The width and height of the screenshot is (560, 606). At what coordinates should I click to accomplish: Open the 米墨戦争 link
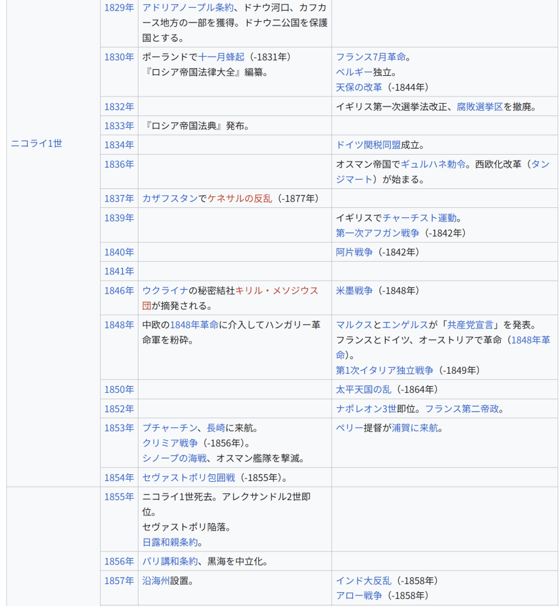click(354, 290)
